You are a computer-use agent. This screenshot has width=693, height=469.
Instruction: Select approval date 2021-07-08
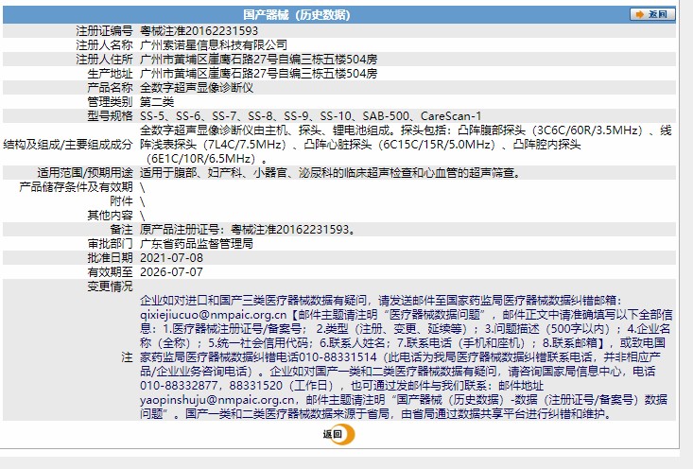(171, 257)
